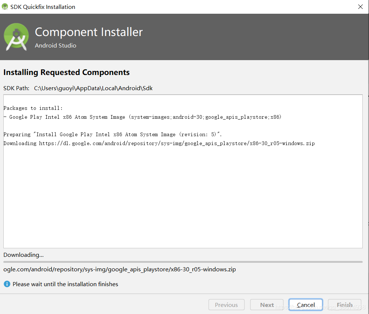The width and height of the screenshot is (369, 314).
Task: Click the Google Play Intel x86 Atom package line
Action: click(142, 117)
